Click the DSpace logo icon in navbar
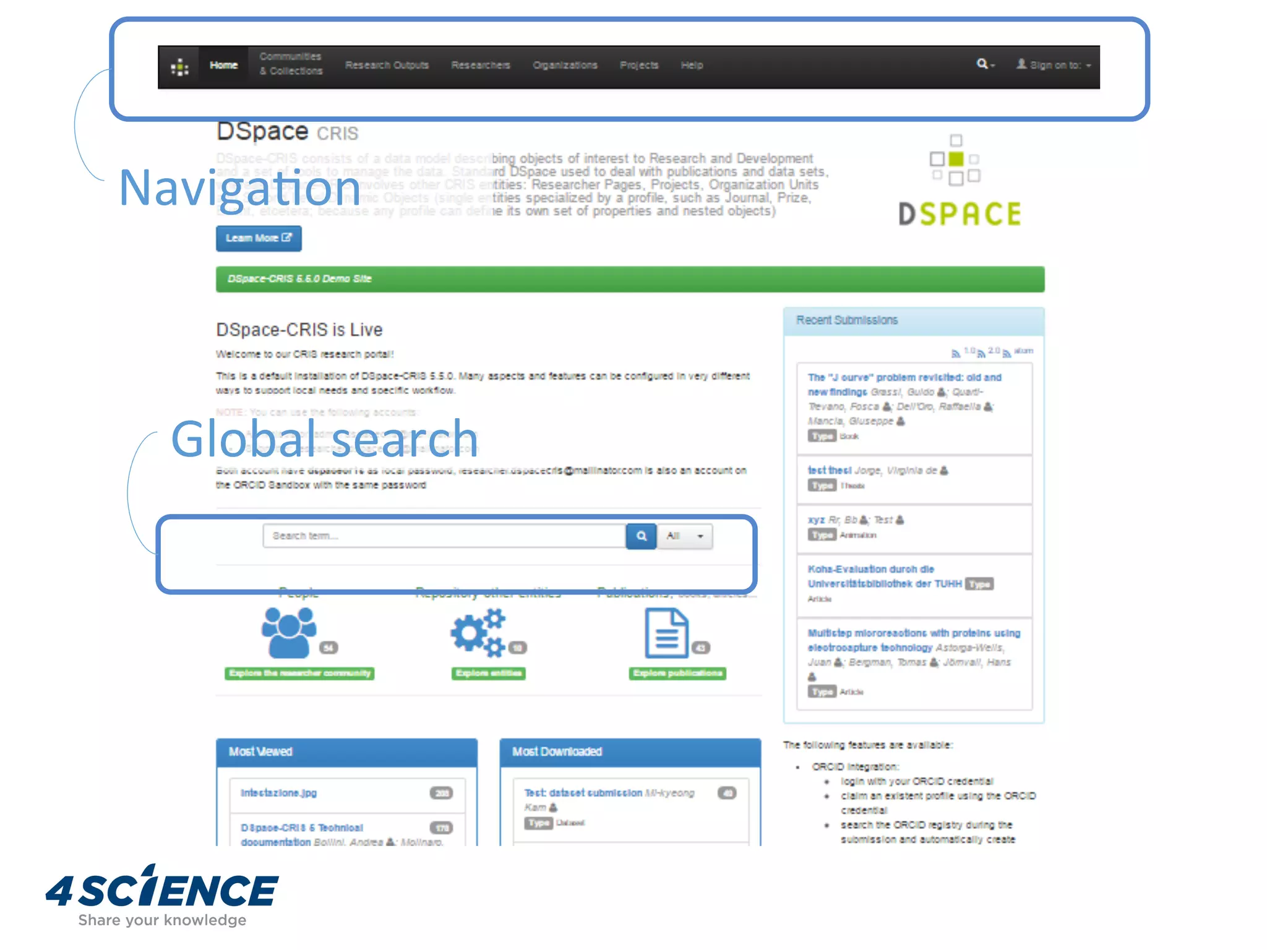1267x950 pixels. [179, 67]
